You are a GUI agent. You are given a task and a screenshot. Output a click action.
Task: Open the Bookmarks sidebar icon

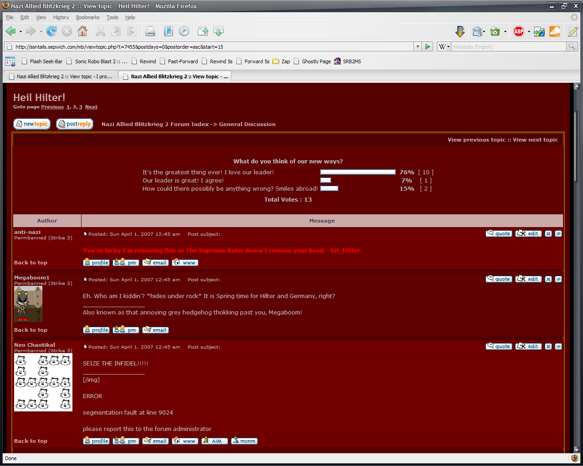[x=168, y=31]
